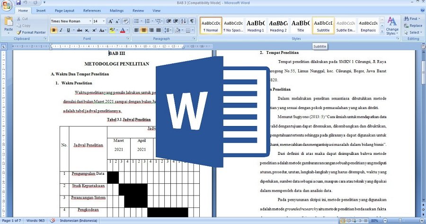Open the Select dropdown in Editing

click(413, 32)
